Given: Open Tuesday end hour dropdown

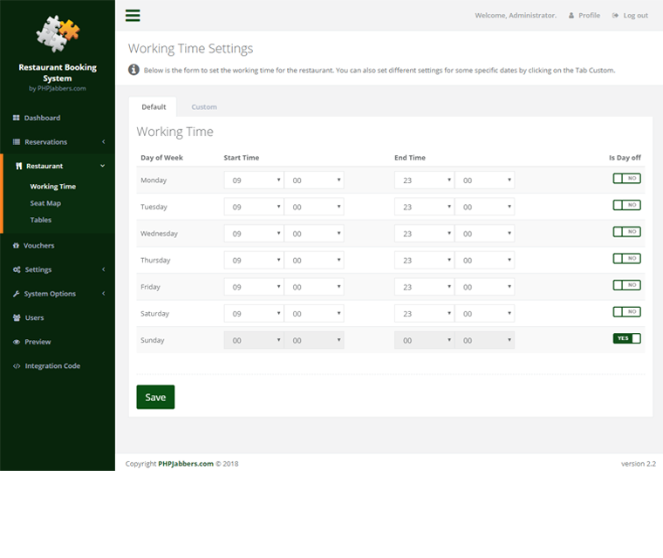Looking at the screenshot, I should click(424, 207).
